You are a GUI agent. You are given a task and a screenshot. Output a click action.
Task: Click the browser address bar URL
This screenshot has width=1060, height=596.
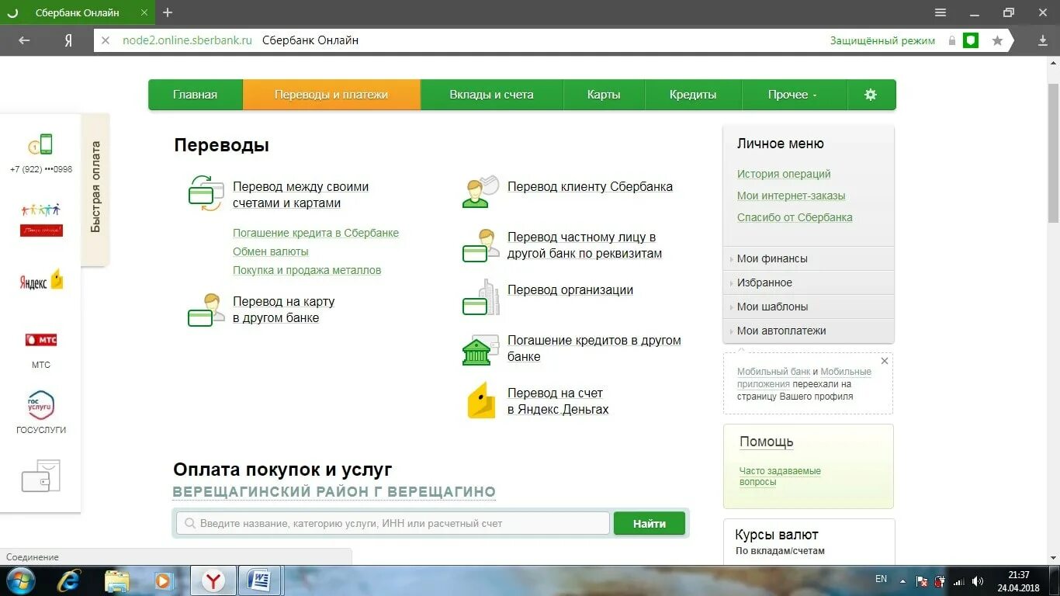(187, 40)
